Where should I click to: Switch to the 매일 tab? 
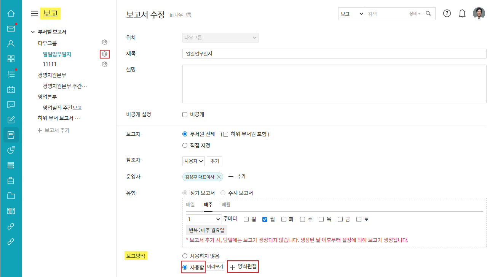coord(190,204)
